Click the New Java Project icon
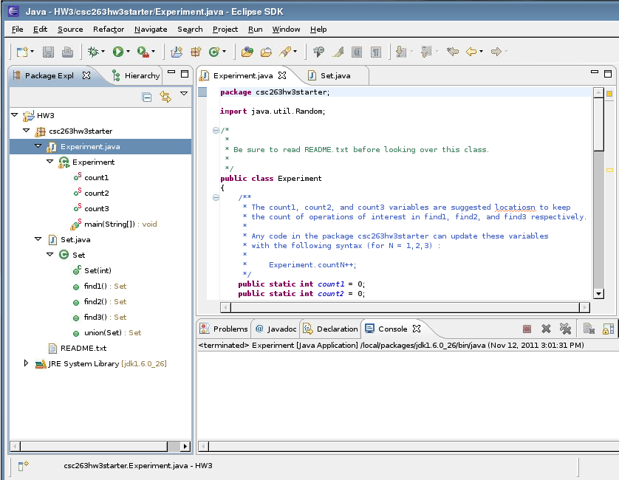 [x=177, y=52]
